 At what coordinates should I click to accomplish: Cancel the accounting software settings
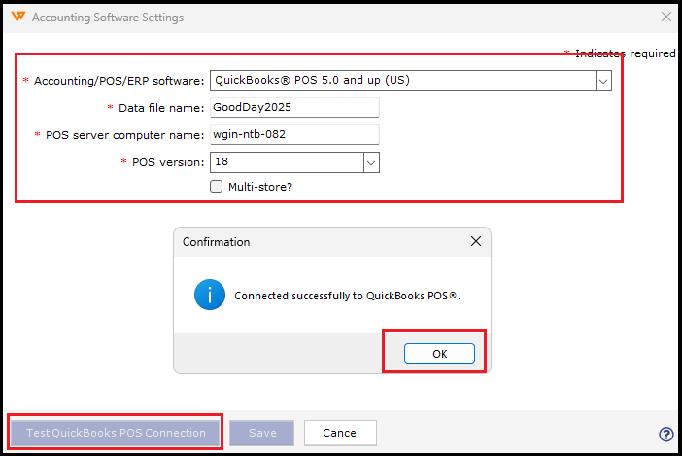coord(340,433)
